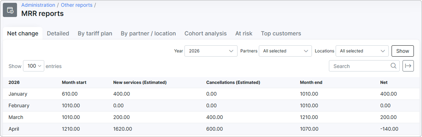Switch to the Cohort analysis tab
The height and width of the screenshot is (137, 422).
tap(206, 33)
